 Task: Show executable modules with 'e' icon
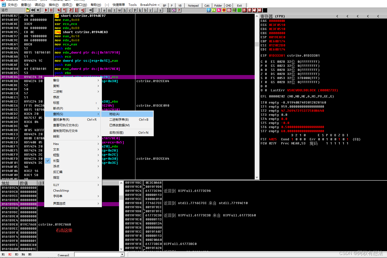pos(104,10)
